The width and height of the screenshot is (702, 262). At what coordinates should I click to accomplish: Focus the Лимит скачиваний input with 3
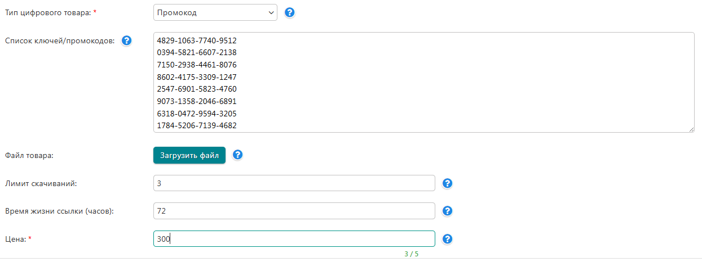(x=294, y=183)
